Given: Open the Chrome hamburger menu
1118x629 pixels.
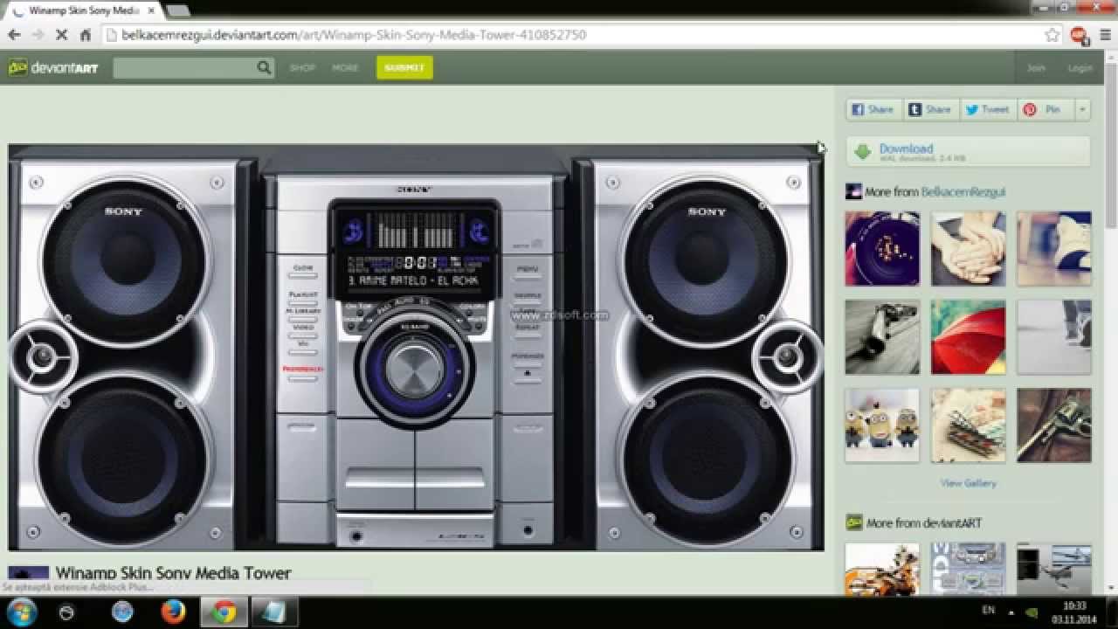Looking at the screenshot, I should (1105, 35).
